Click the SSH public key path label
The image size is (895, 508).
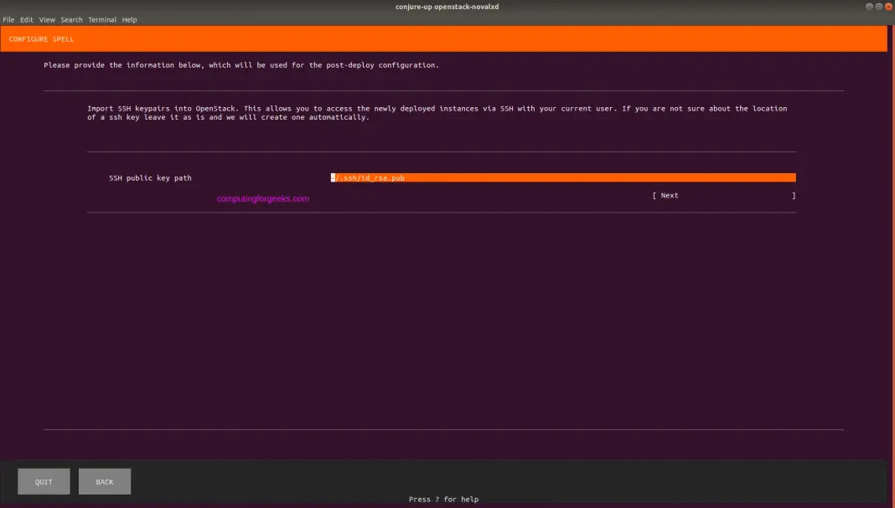[150, 177]
